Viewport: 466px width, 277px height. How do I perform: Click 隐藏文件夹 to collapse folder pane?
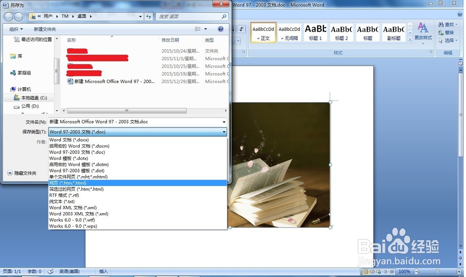[22, 173]
